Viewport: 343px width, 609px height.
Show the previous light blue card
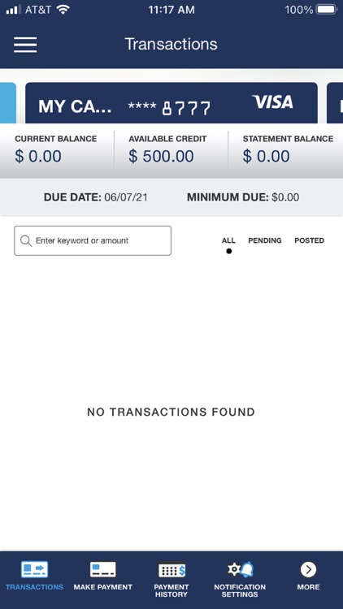click(x=8, y=103)
